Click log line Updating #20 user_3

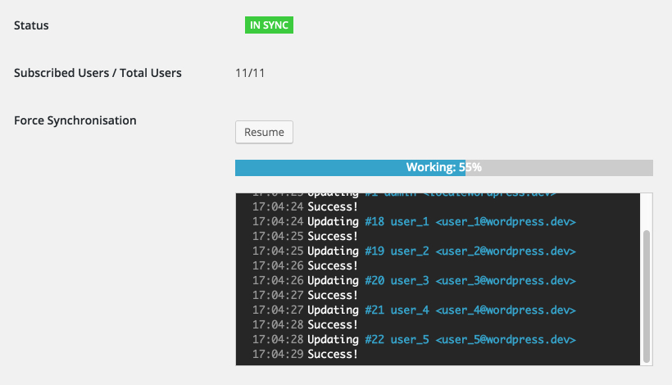(x=414, y=280)
